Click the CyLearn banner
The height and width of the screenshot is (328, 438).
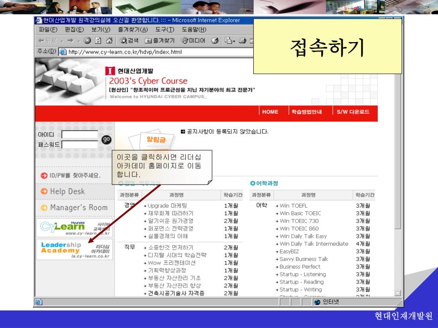pyautogui.click(x=74, y=228)
